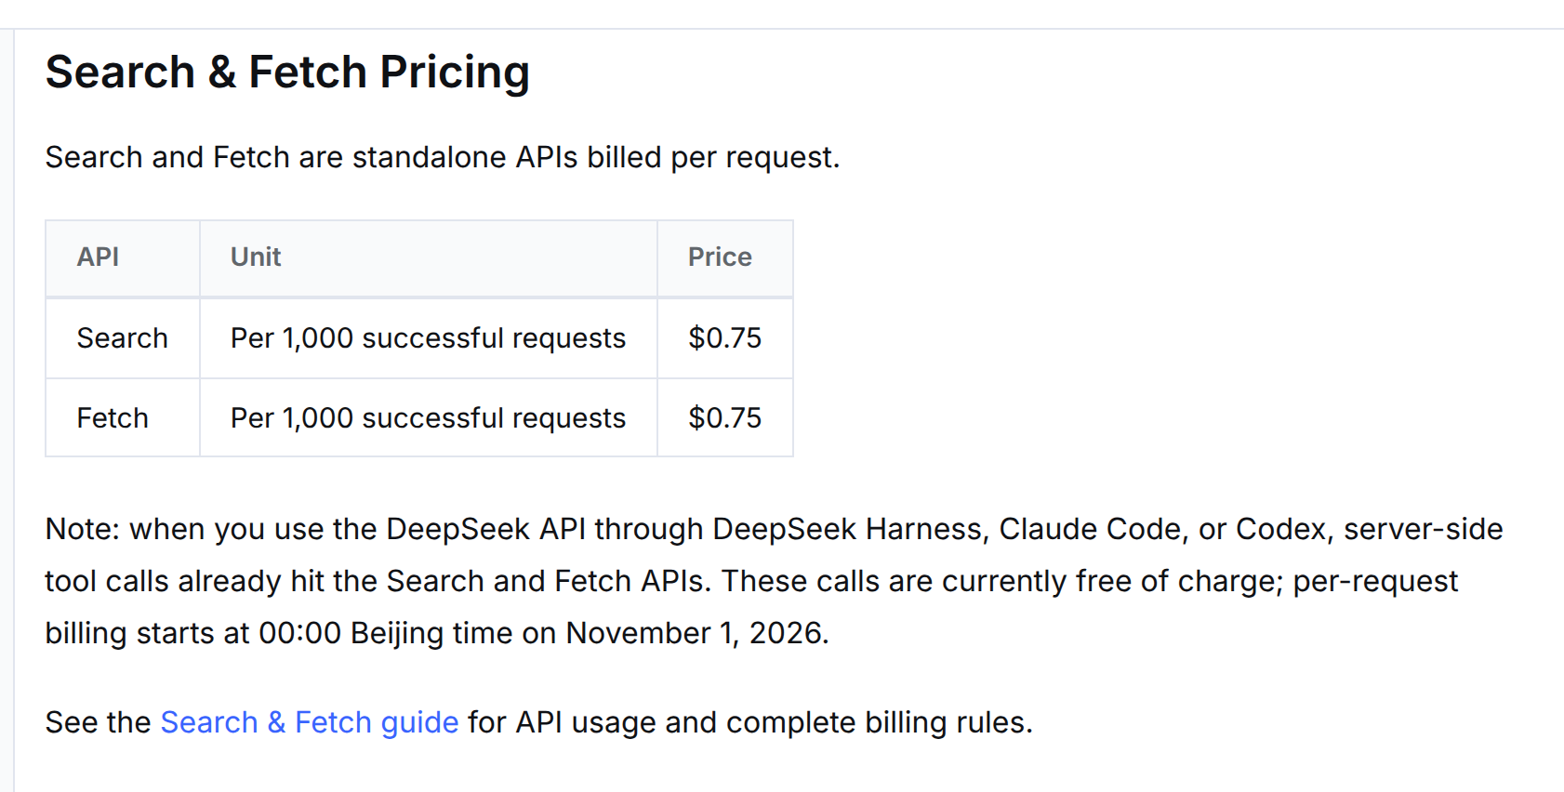Click the Search row API cell
The width and height of the screenshot is (1564, 792).
pos(123,338)
